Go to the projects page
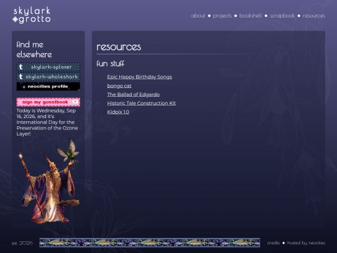Viewport: 337px width, 253px height. point(222,16)
